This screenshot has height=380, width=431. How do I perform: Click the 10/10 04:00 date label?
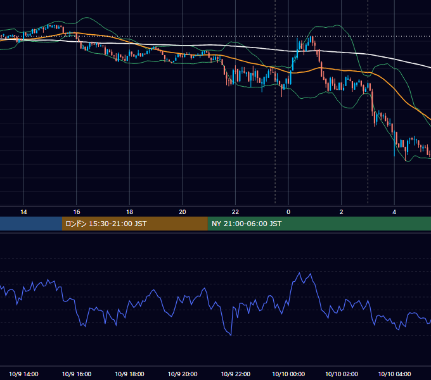point(394,374)
